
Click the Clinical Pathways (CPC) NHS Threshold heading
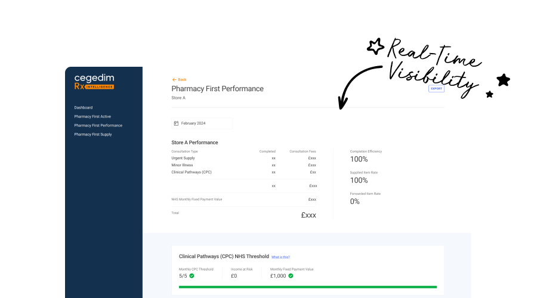pyautogui.click(x=224, y=256)
